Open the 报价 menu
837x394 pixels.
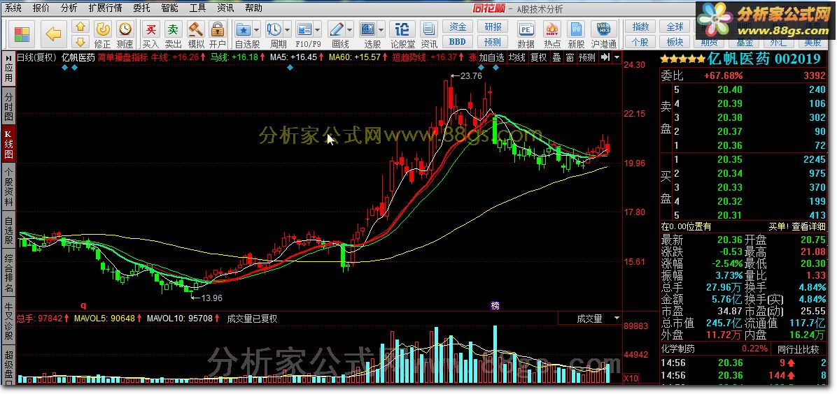point(41,8)
